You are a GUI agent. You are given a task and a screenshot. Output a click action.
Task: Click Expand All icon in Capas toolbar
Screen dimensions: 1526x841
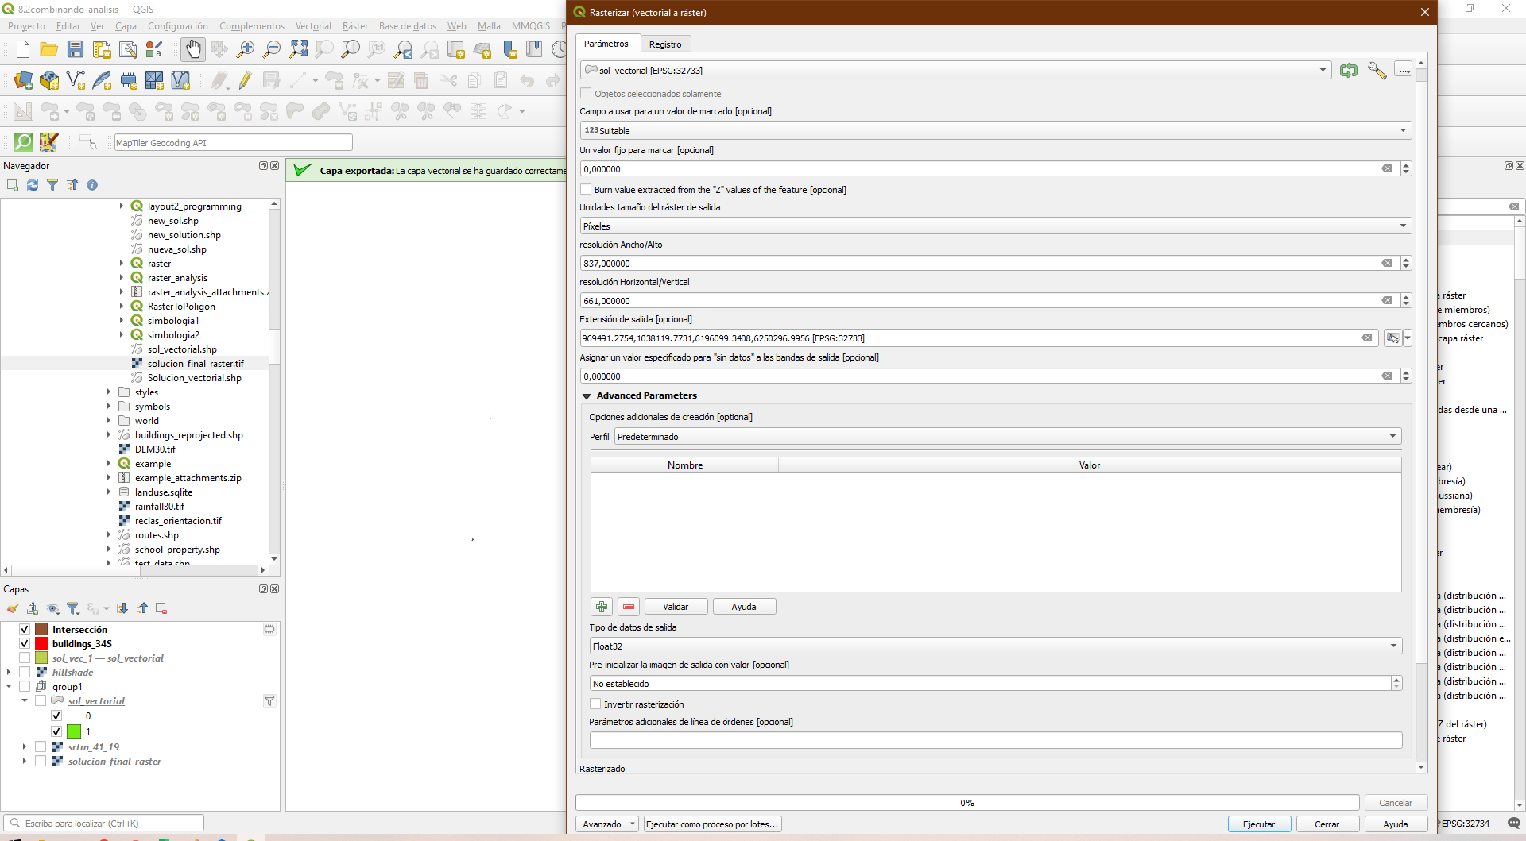coord(122,608)
